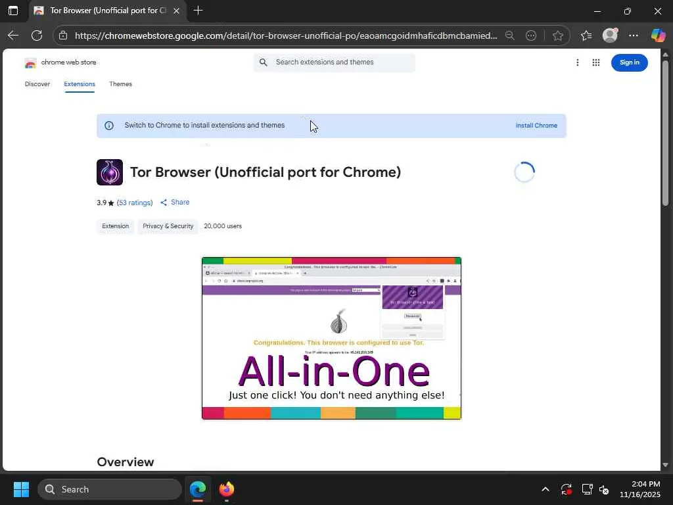Click the '20,000 users' text

click(223, 226)
